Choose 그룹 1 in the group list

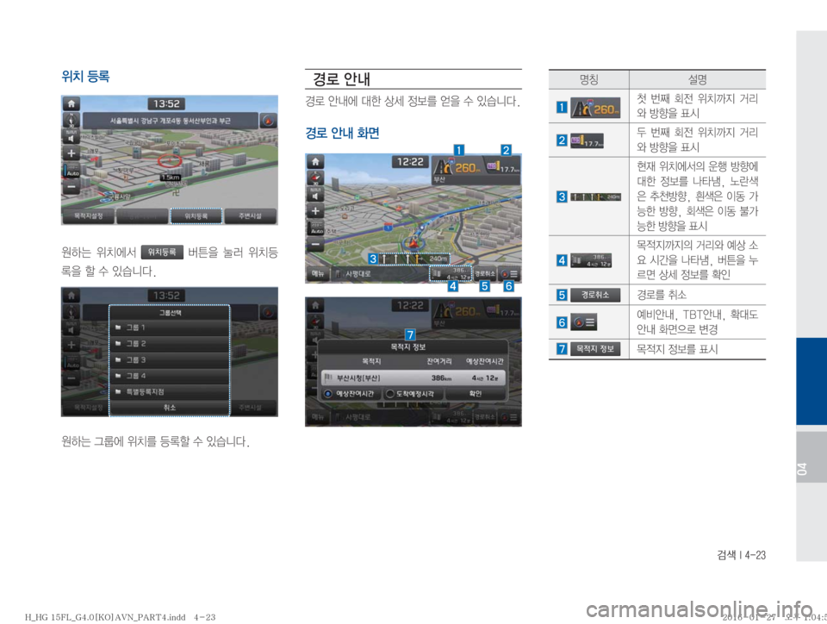click(169, 327)
